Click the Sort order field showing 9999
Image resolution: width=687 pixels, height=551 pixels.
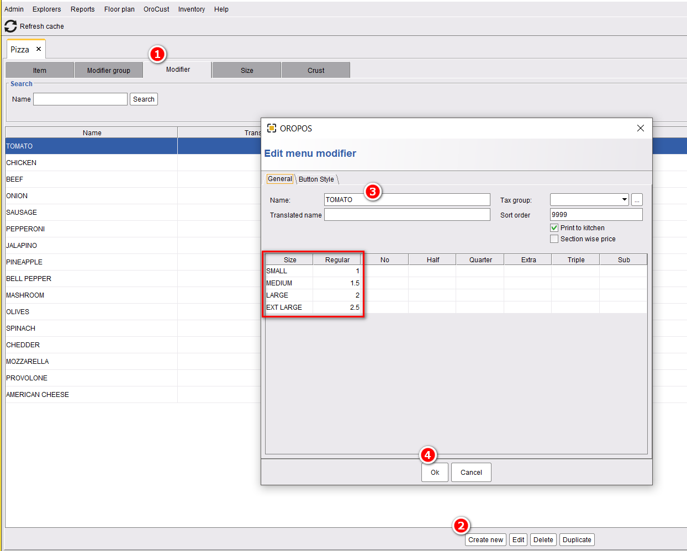[x=596, y=215]
